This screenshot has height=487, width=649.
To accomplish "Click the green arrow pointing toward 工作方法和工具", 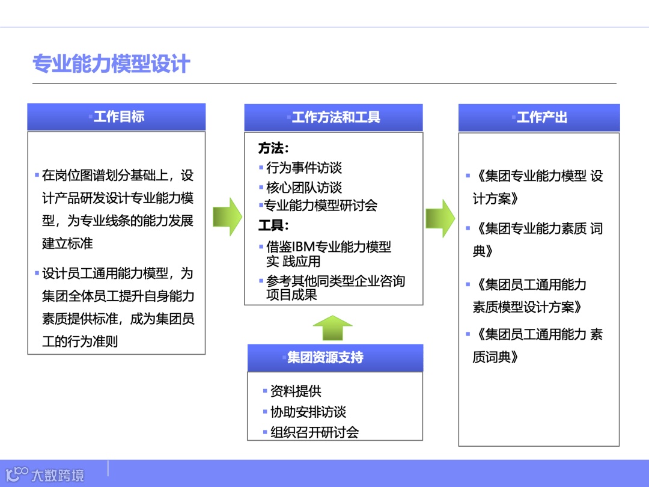I will point(227,216).
